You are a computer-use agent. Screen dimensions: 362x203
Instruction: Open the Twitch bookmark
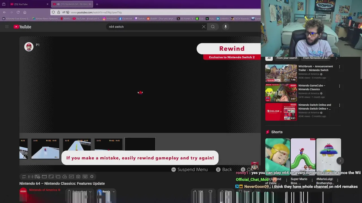coord(140,19)
